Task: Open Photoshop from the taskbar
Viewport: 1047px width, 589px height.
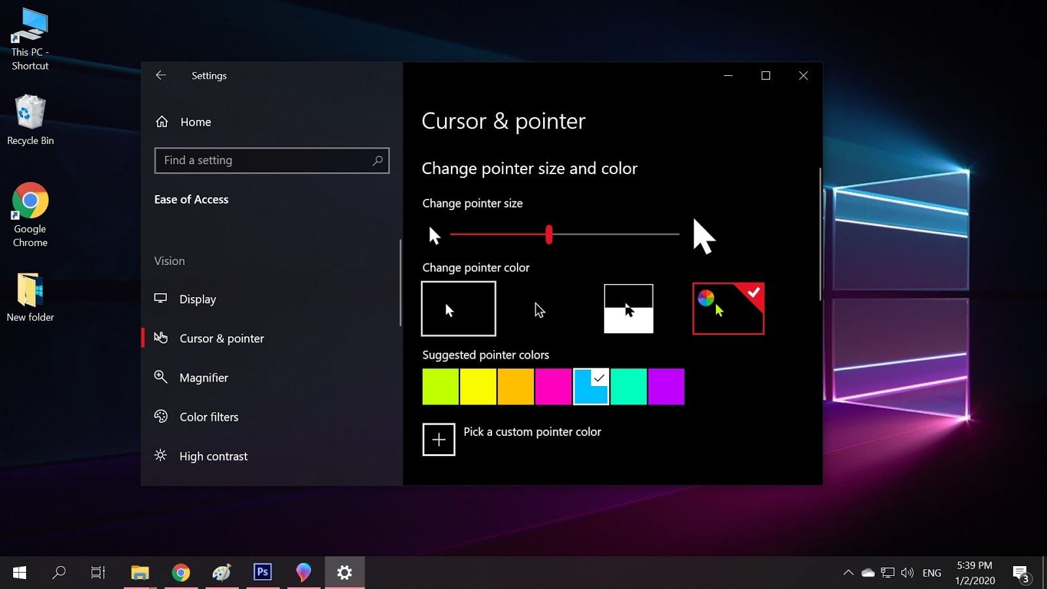Action: click(262, 573)
